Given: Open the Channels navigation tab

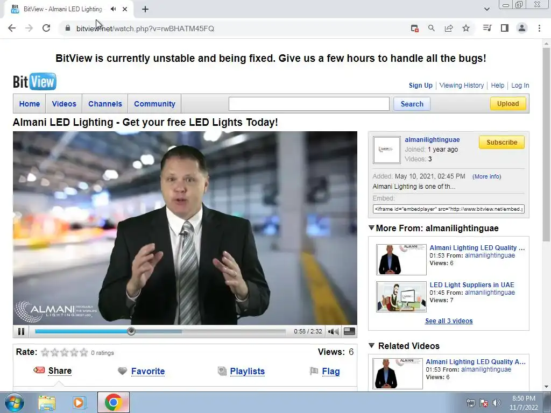Looking at the screenshot, I should point(105,104).
